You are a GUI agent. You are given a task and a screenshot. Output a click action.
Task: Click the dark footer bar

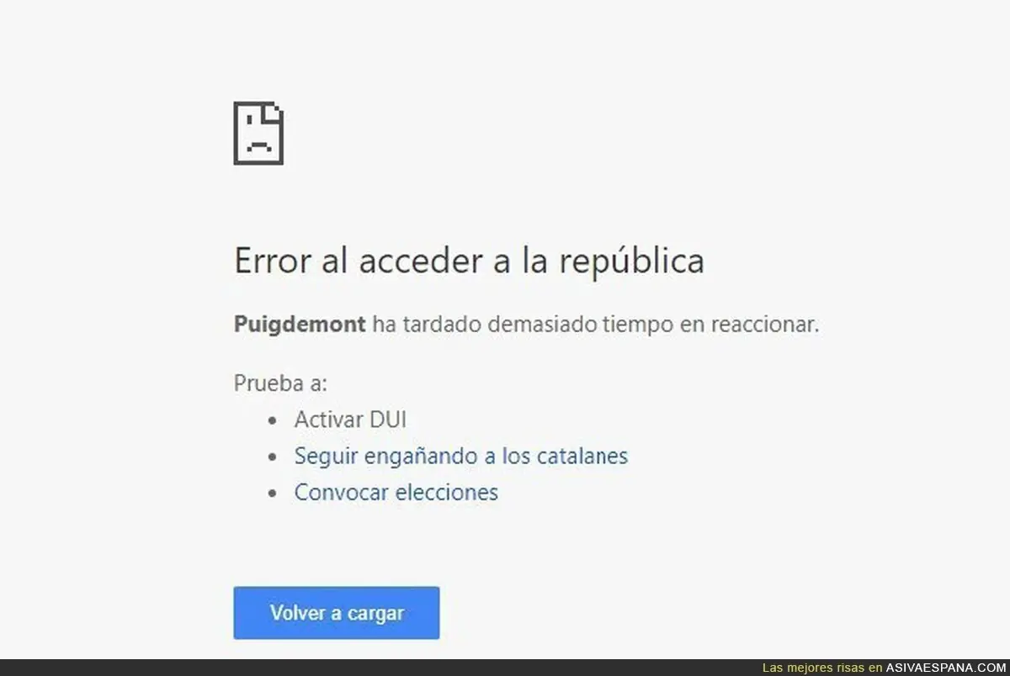coord(505,668)
